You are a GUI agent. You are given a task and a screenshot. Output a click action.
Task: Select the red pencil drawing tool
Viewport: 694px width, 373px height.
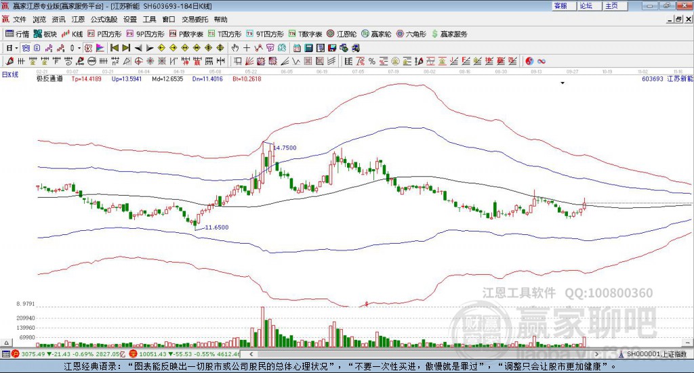pyautogui.click(x=9, y=61)
